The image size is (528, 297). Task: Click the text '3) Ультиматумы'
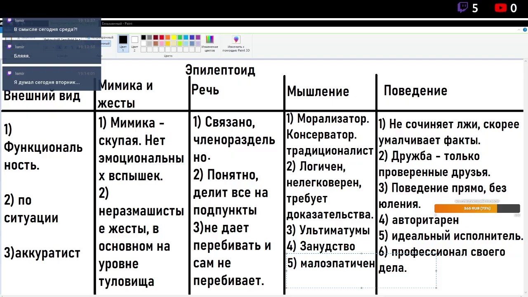[x=328, y=230]
